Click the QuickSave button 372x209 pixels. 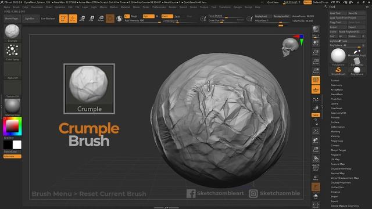[273, 2]
